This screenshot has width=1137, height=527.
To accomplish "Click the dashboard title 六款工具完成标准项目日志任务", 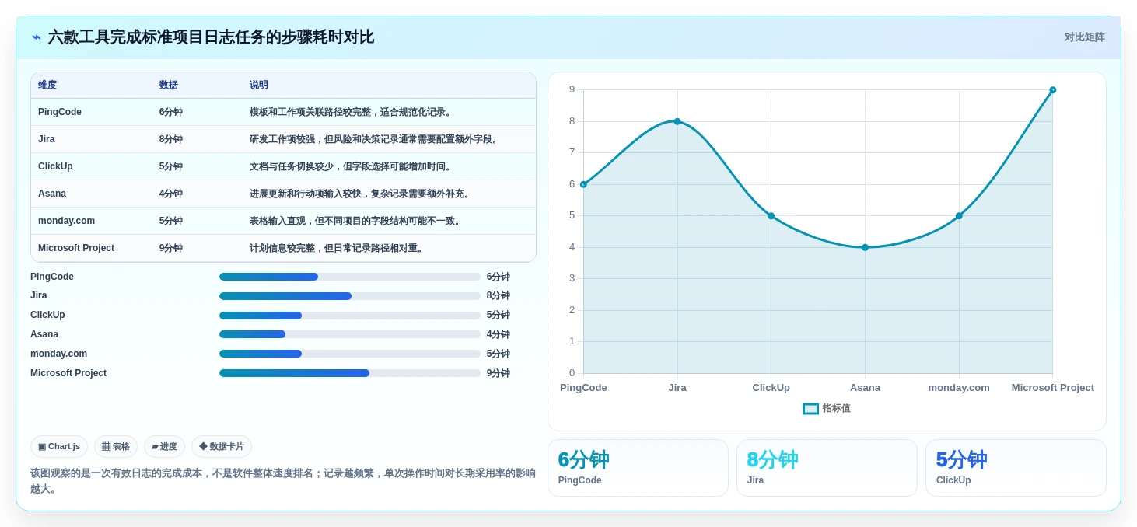I will [211, 37].
